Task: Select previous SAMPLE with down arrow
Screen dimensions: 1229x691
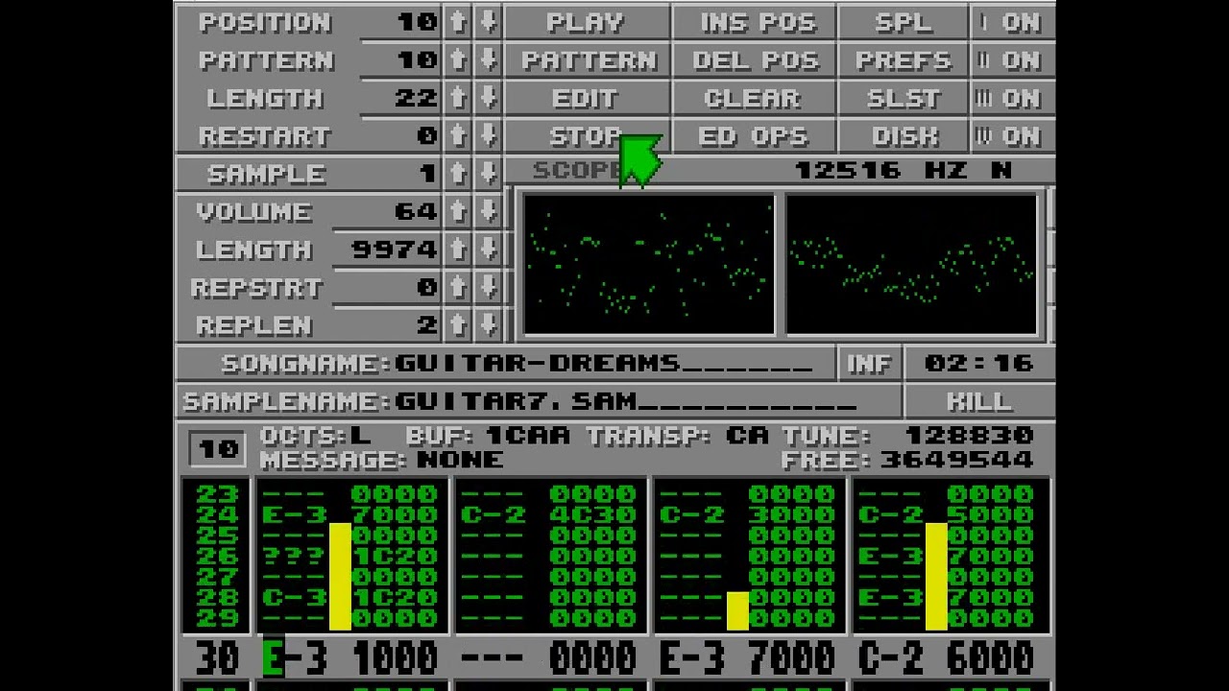Action: tap(488, 174)
